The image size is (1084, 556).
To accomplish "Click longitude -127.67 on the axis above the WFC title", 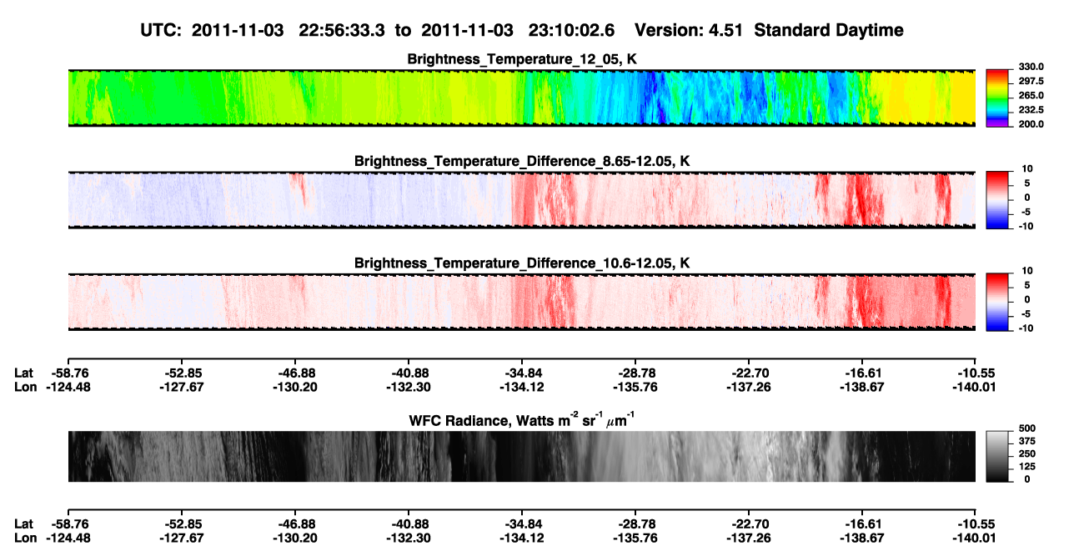I will pyautogui.click(x=181, y=387).
